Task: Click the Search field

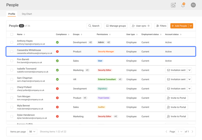Action: (94, 26)
